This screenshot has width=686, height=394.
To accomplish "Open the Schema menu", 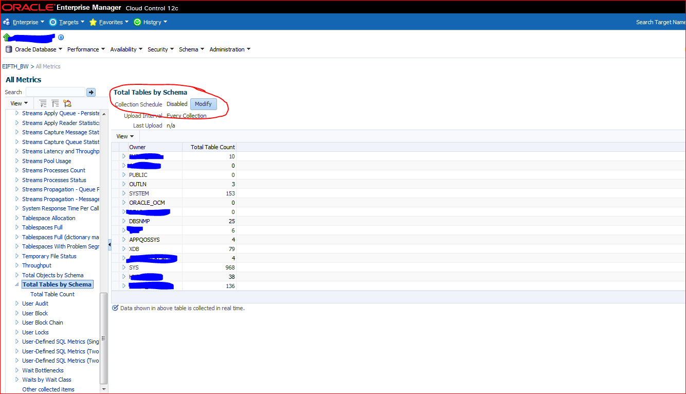I will point(191,49).
